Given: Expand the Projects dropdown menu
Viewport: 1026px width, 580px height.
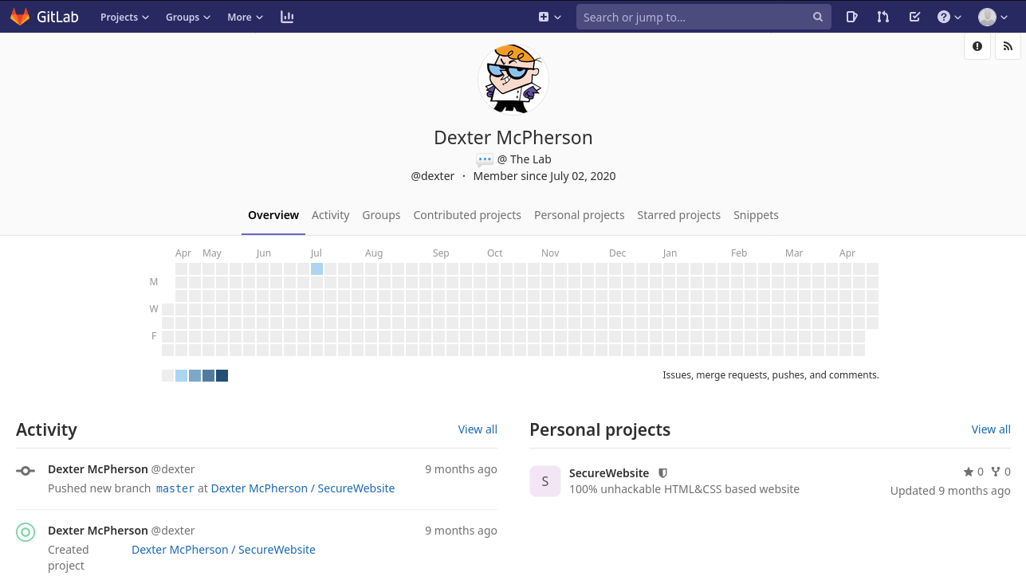Looking at the screenshot, I should point(124,17).
